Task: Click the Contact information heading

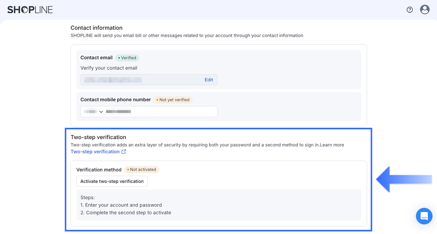Action: point(96,28)
